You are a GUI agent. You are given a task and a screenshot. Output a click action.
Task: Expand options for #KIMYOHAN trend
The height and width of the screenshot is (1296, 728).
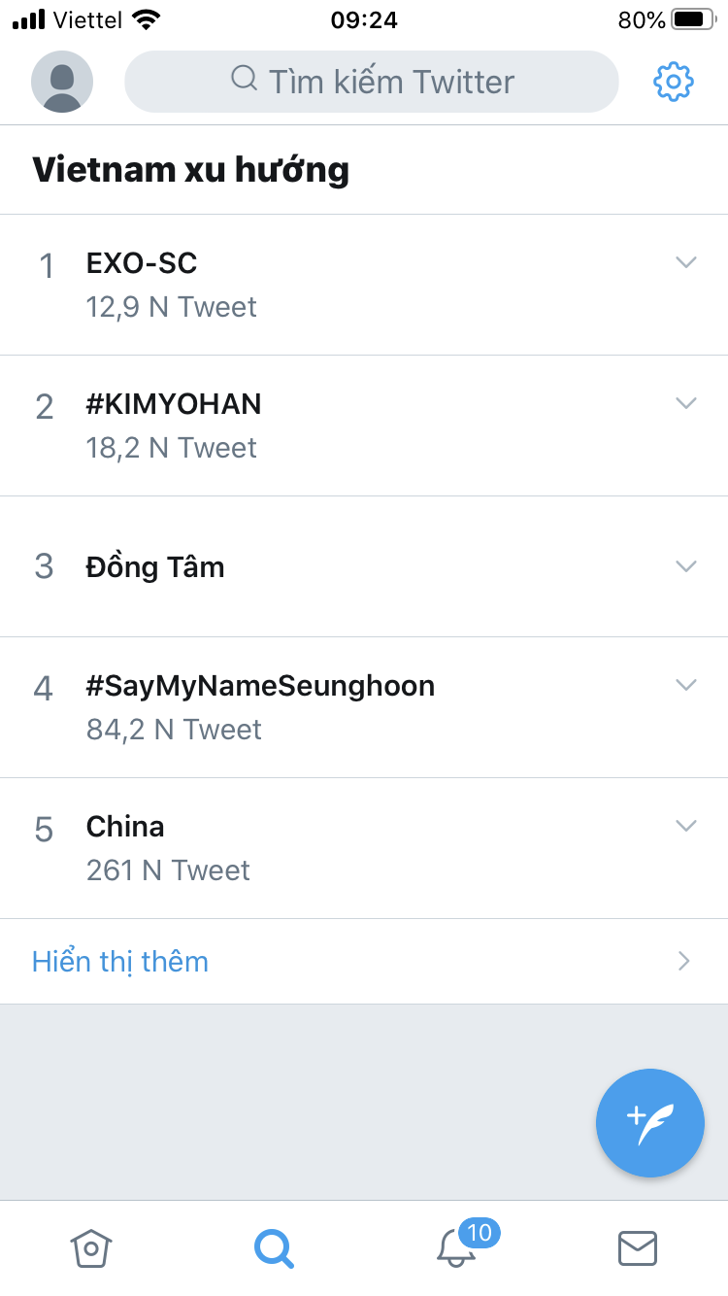pyautogui.click(x=686, y=403)
